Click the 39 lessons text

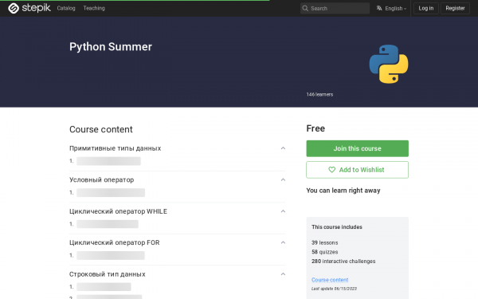(325, 243)
